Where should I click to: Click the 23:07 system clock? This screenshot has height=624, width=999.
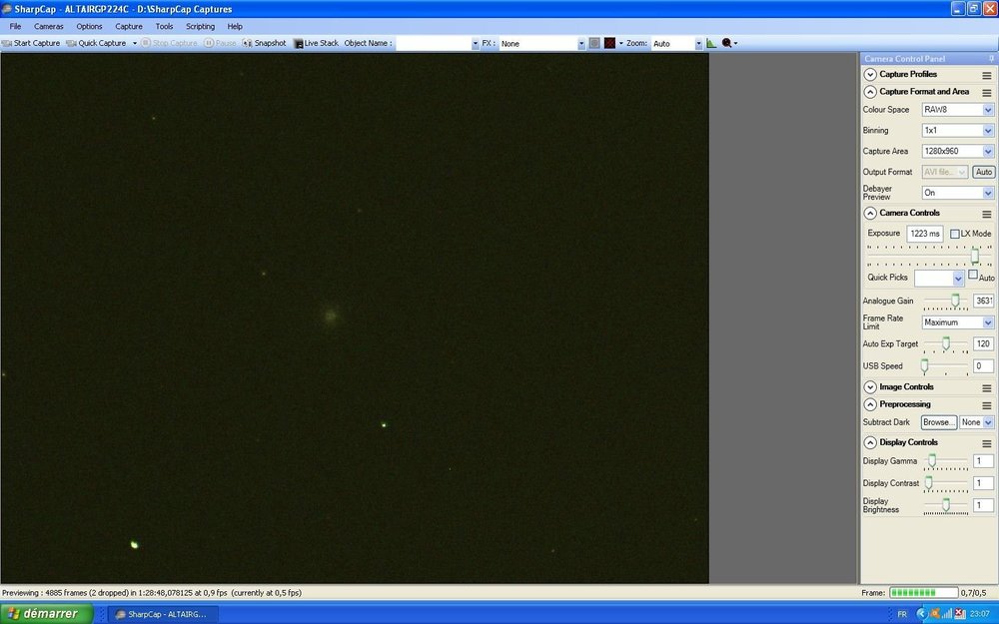(980, 614)
